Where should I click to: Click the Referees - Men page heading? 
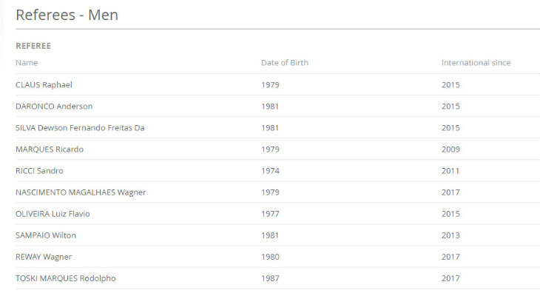[x=67, y=15]
